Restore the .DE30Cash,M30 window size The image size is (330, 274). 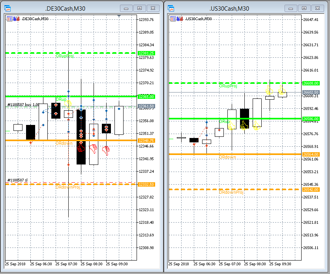click(x=139, y=8)
